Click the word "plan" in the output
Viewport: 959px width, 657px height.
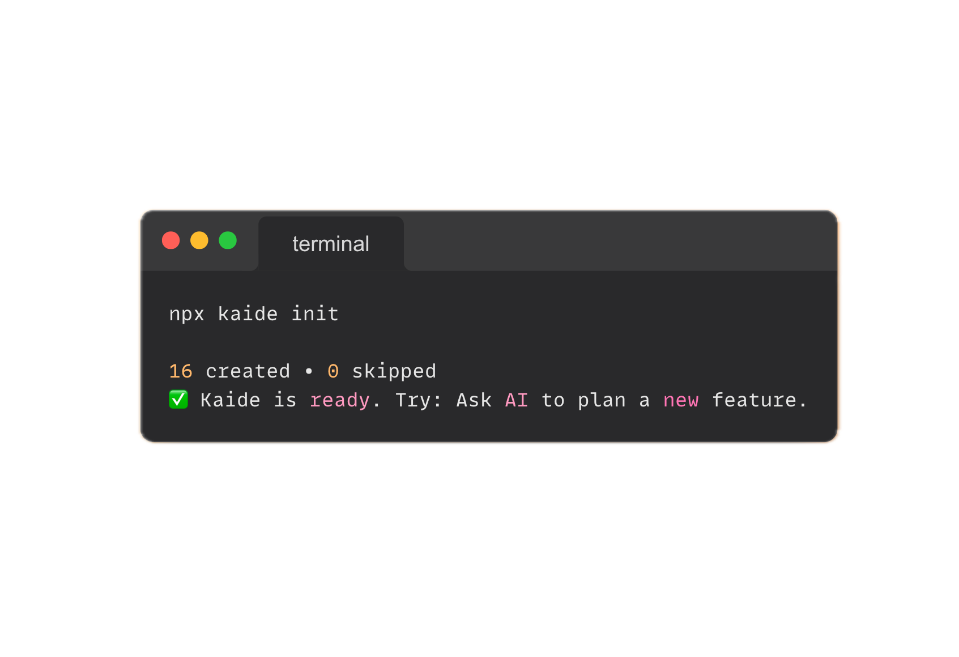(x=602, y=400)
